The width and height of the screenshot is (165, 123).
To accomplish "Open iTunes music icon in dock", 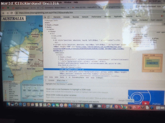I will click(x=61, y=105).
